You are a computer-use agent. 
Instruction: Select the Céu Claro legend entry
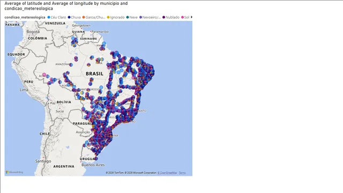pyautogui.click(x=57, y=17)
